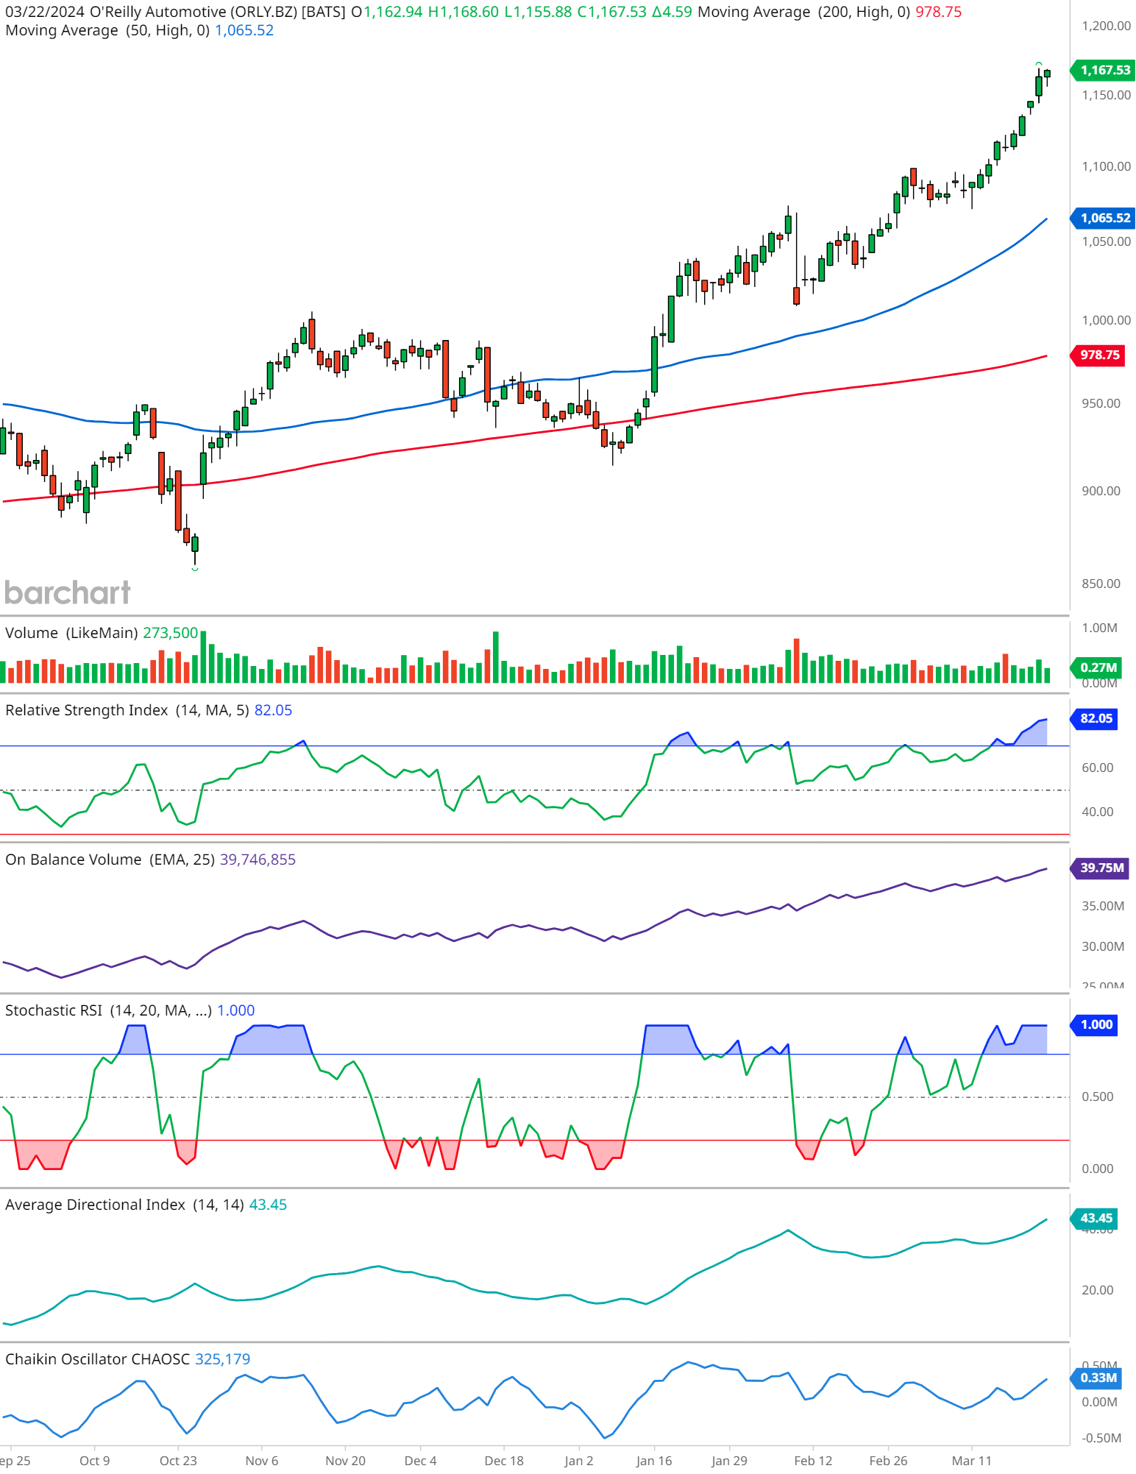Click the 0.000 Stochastic RSI axis label
Viewport: 1136px width, 1474px height.
click(x=1098, y=1169)
